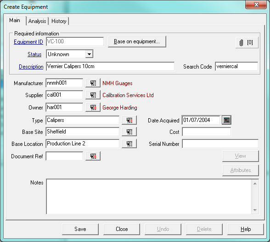Screen dimensions: 270x242
Task: Follow the Equipment ID link
Action: click(x=28, y=42)
